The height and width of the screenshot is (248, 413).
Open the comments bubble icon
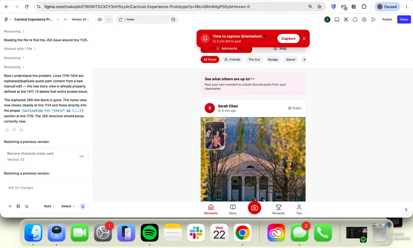click(355, 19)
